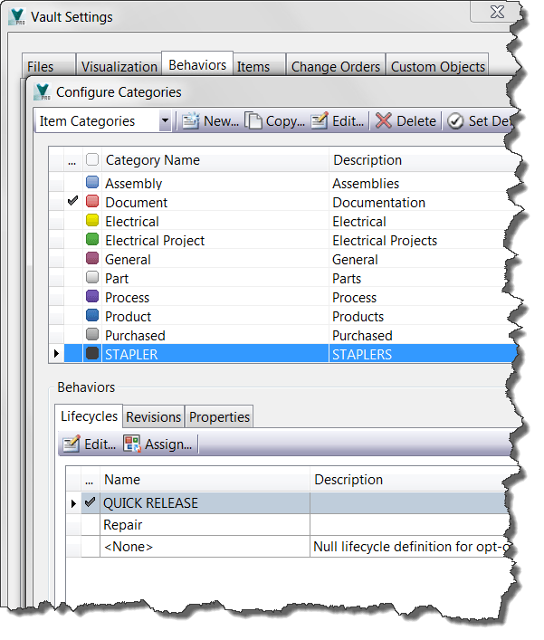This screenshot has height=640, width=544.
Task: Switch to the Properties tab
Action: click(219, 416)
